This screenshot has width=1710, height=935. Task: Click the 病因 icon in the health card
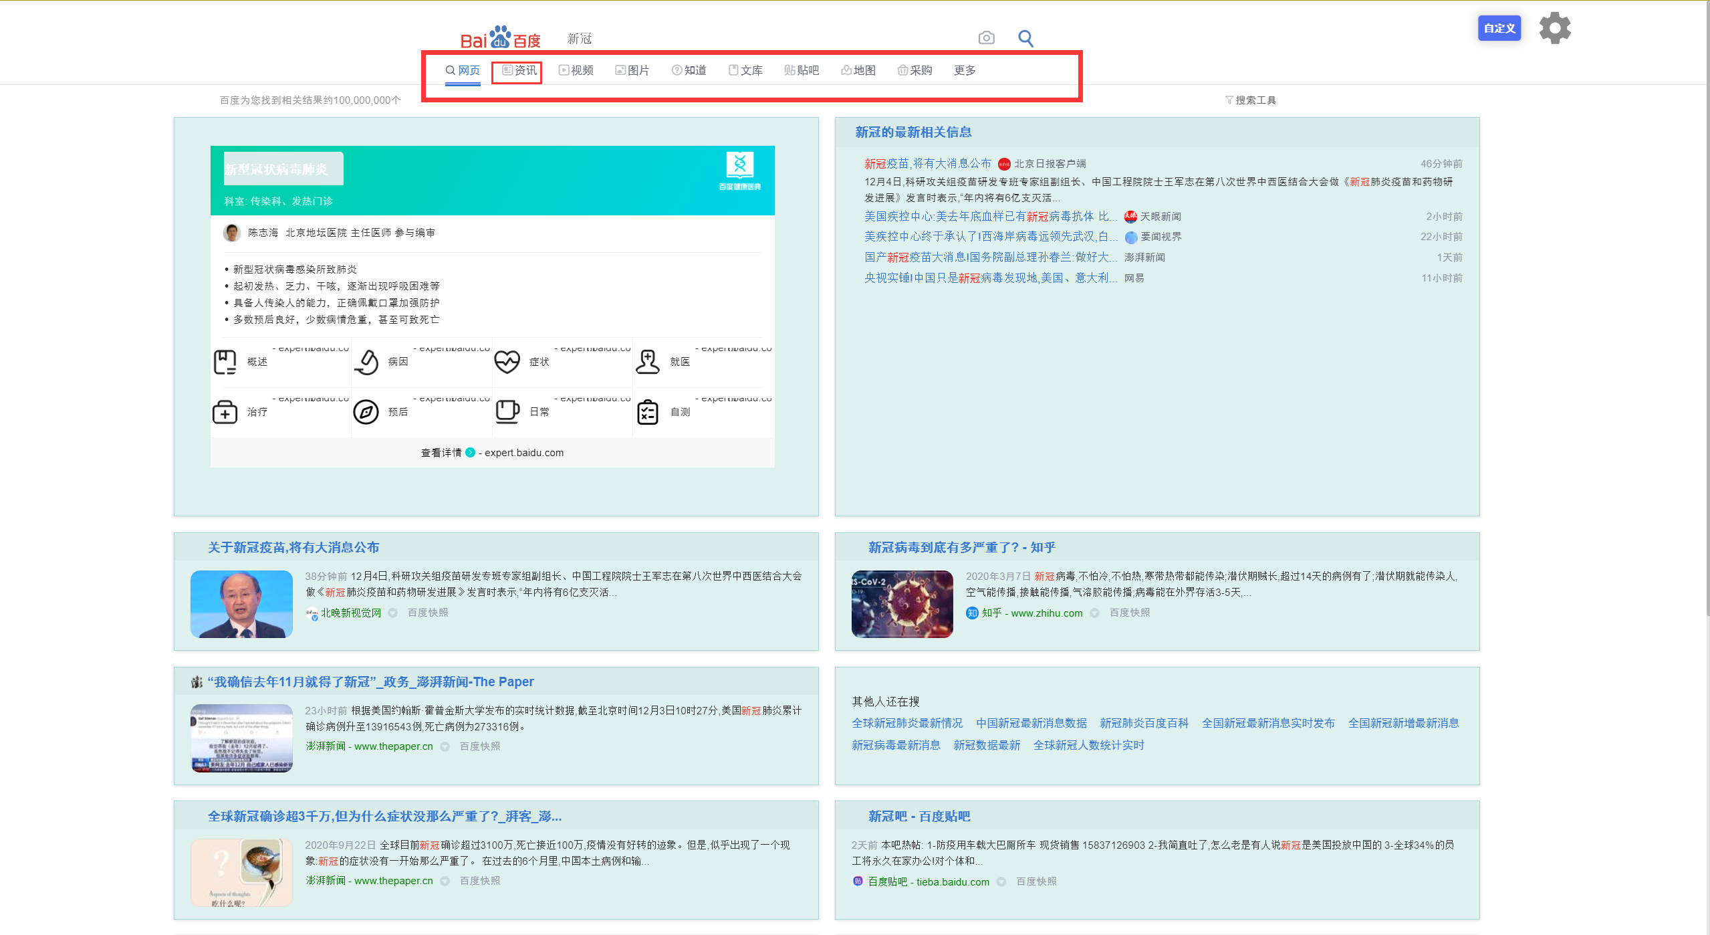367,361
